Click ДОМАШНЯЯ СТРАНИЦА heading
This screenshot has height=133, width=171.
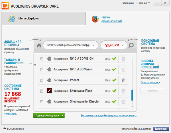(x=13, y=43)
